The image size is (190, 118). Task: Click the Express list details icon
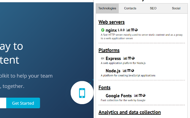(x=129, y=58)
